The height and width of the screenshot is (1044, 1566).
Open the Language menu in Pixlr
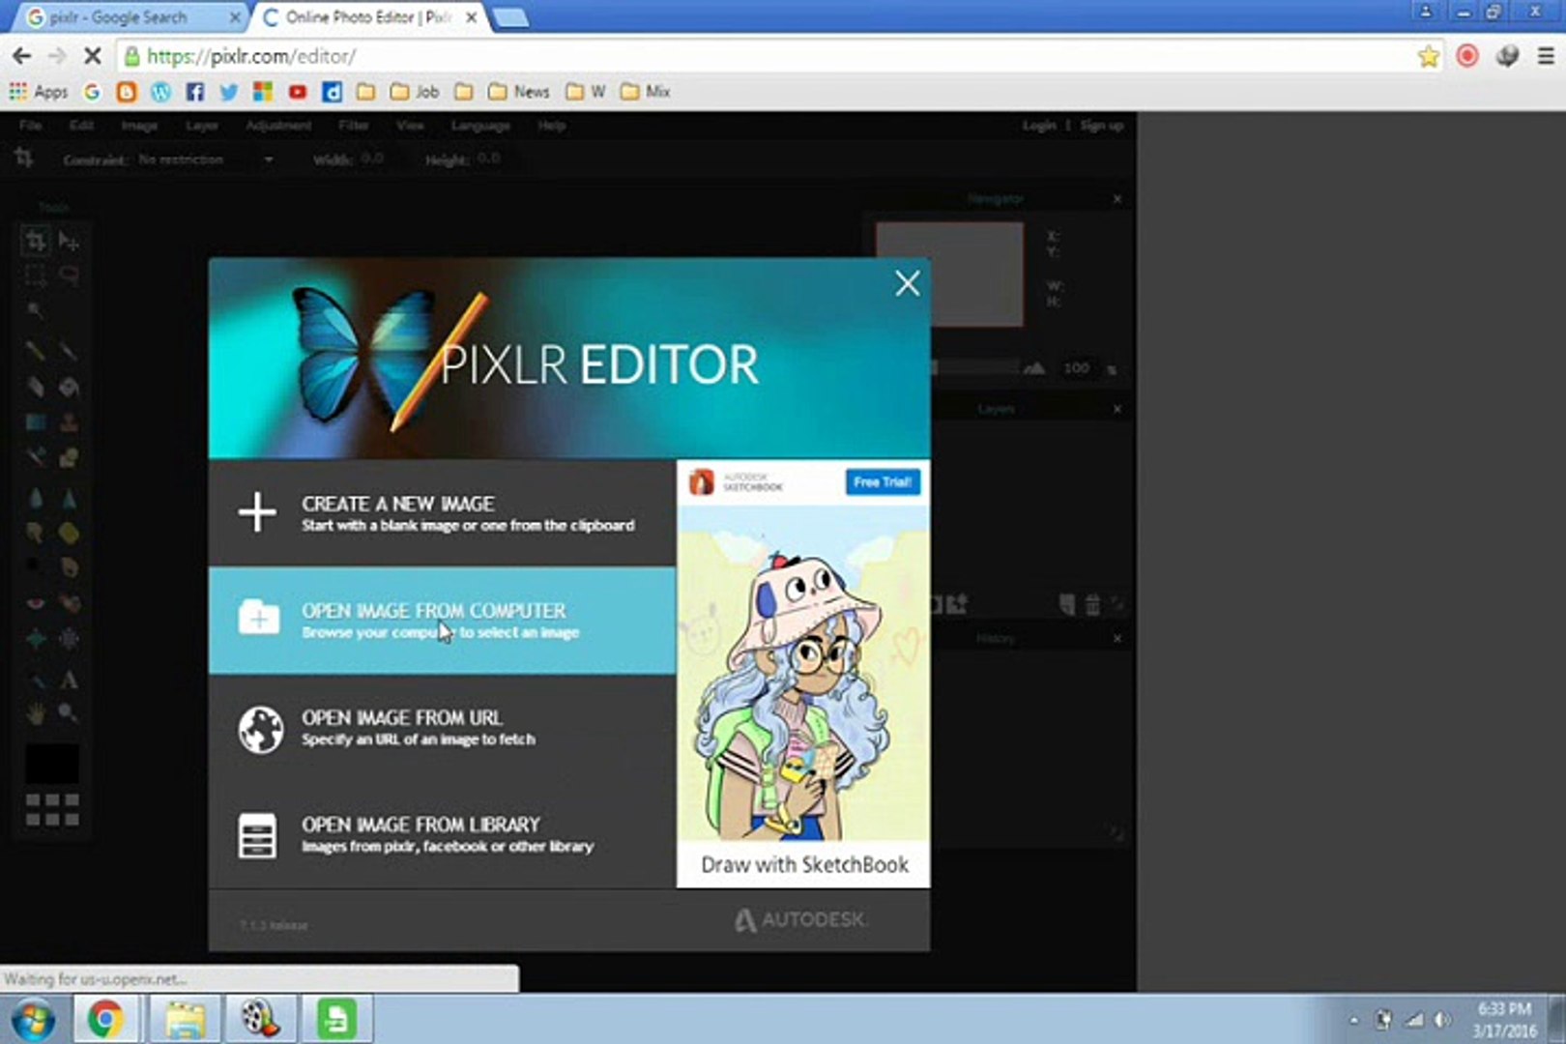pos(480,126)
